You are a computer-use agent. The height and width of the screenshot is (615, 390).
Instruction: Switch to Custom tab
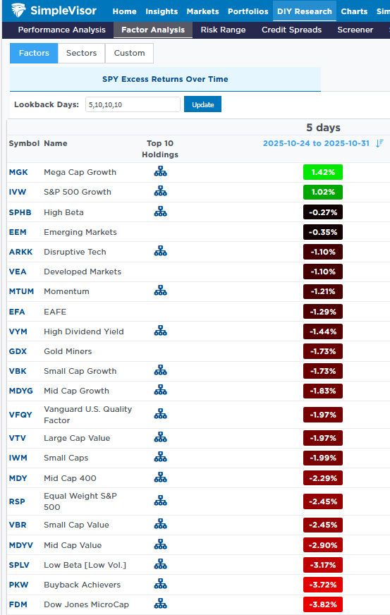[x=130, y=53]
